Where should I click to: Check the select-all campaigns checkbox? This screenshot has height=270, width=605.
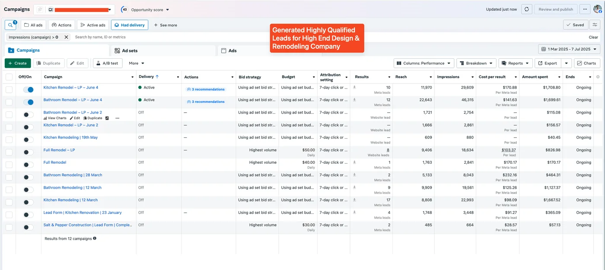pos(9,77)
